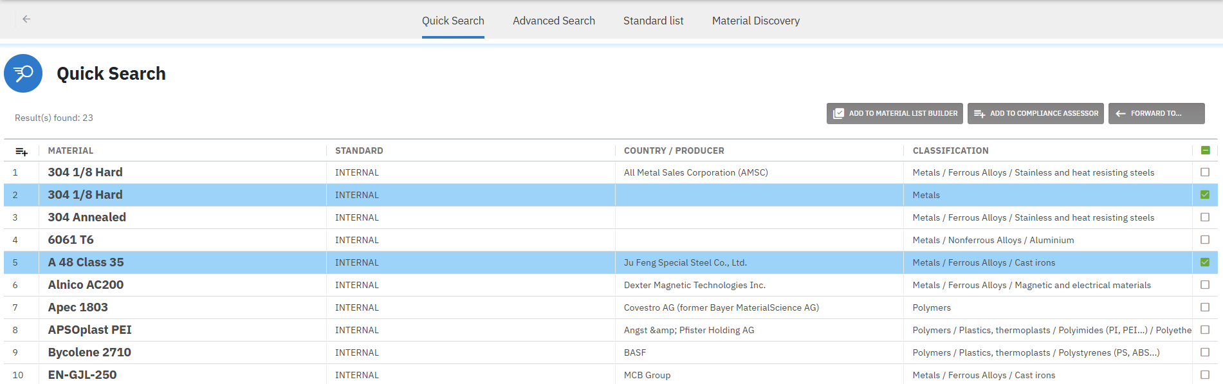Image resolution: width=1223 pixels, height=384 pixels.
Task: Click the back arrow icon
Action: click(x=26, y=19)
